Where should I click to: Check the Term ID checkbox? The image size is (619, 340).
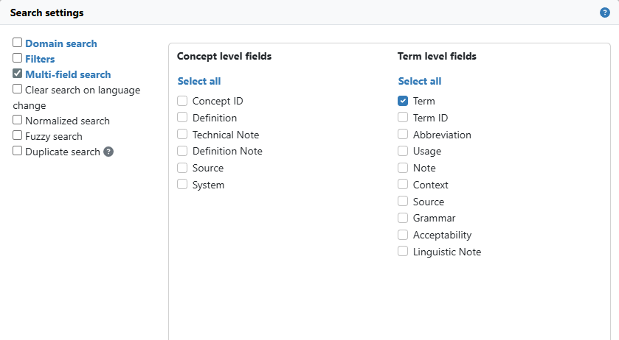pos(403,118)
